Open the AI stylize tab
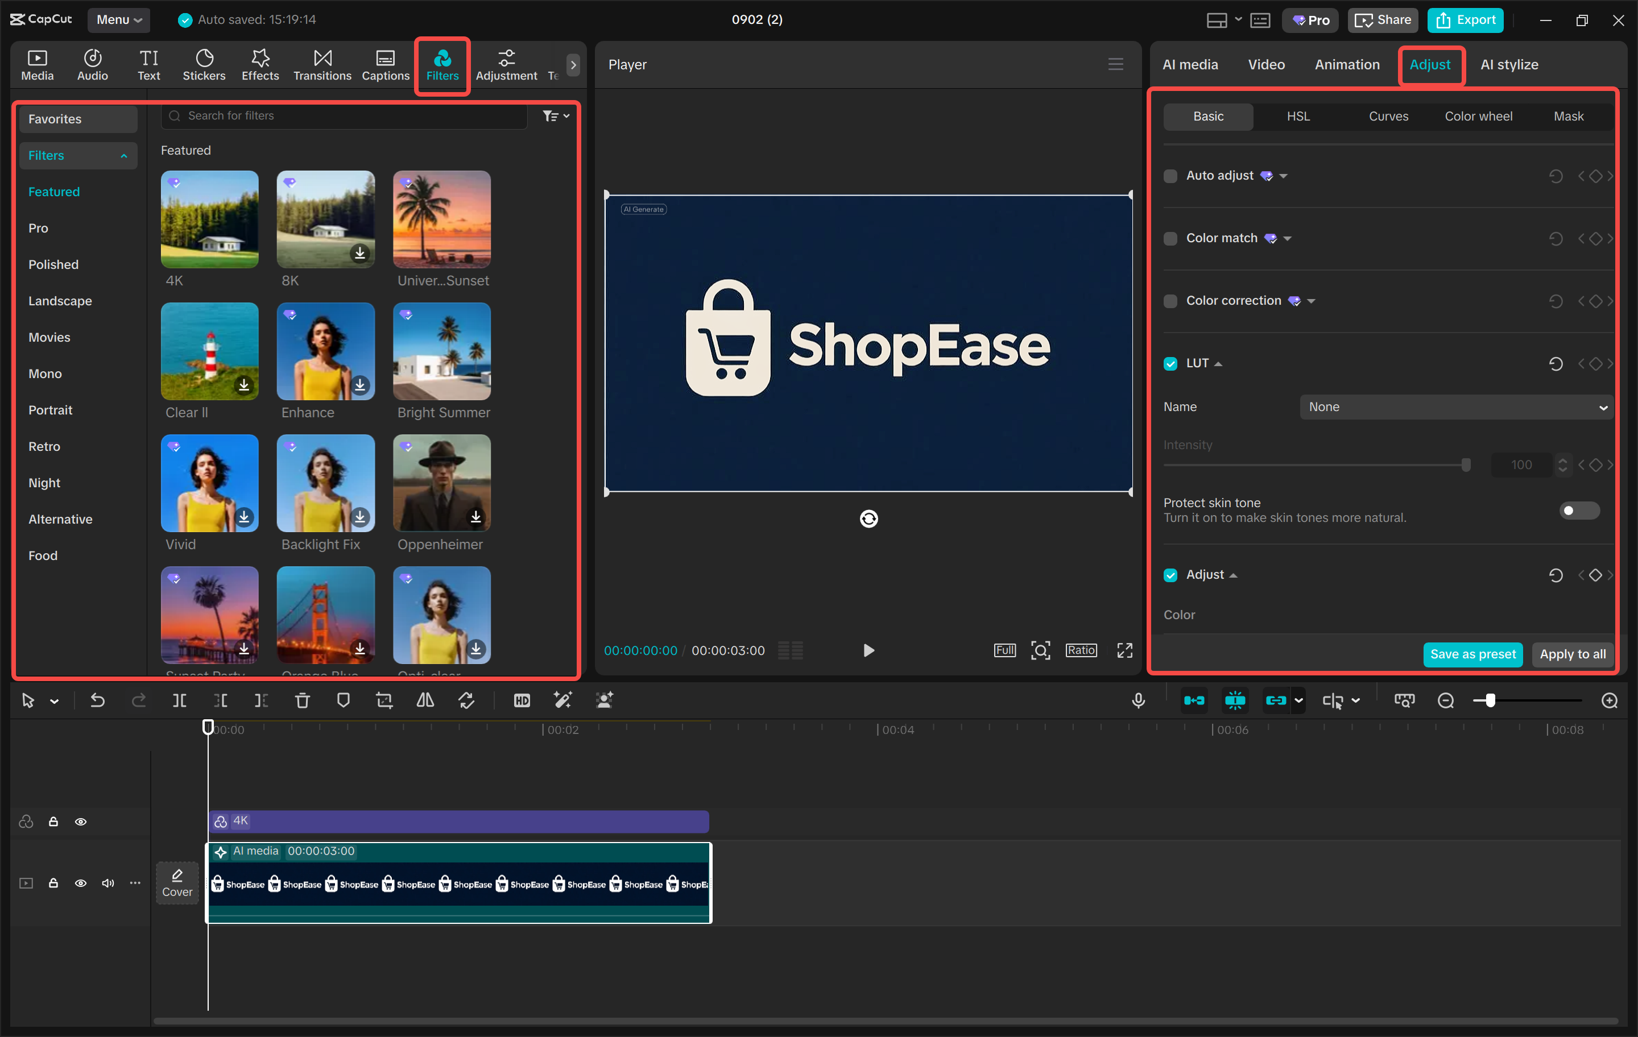The height and width of the screenshot is (1037, 1638). coord(1509,64)
